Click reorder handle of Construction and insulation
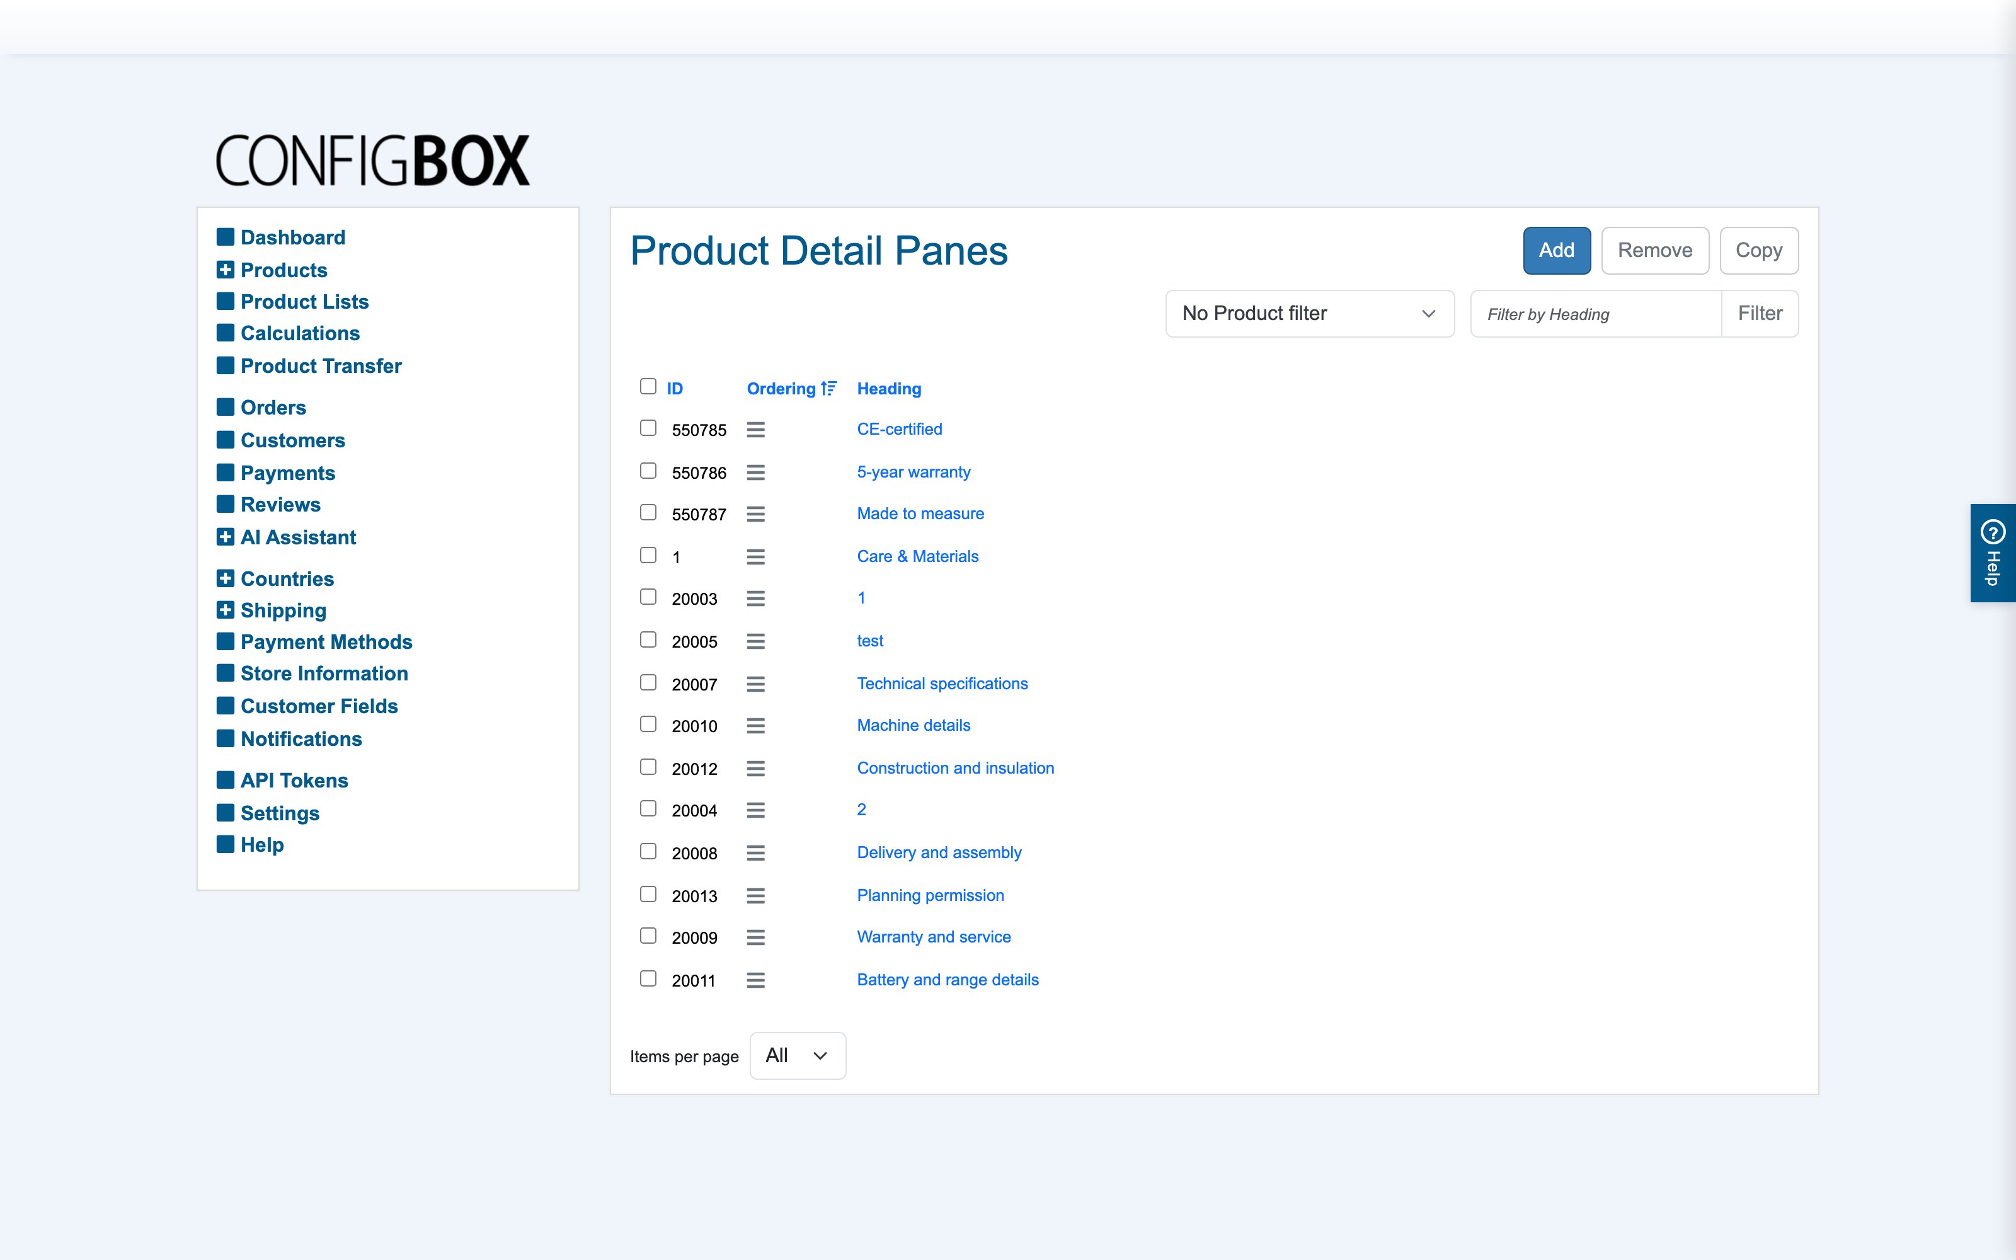 coord(755,769)
